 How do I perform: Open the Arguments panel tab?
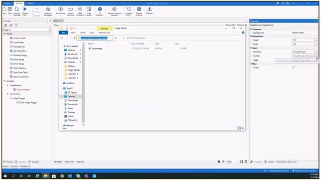click(x=69, y=161)
